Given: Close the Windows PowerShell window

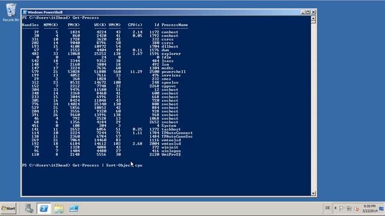Looking at the screenshot, I should 313,12.
